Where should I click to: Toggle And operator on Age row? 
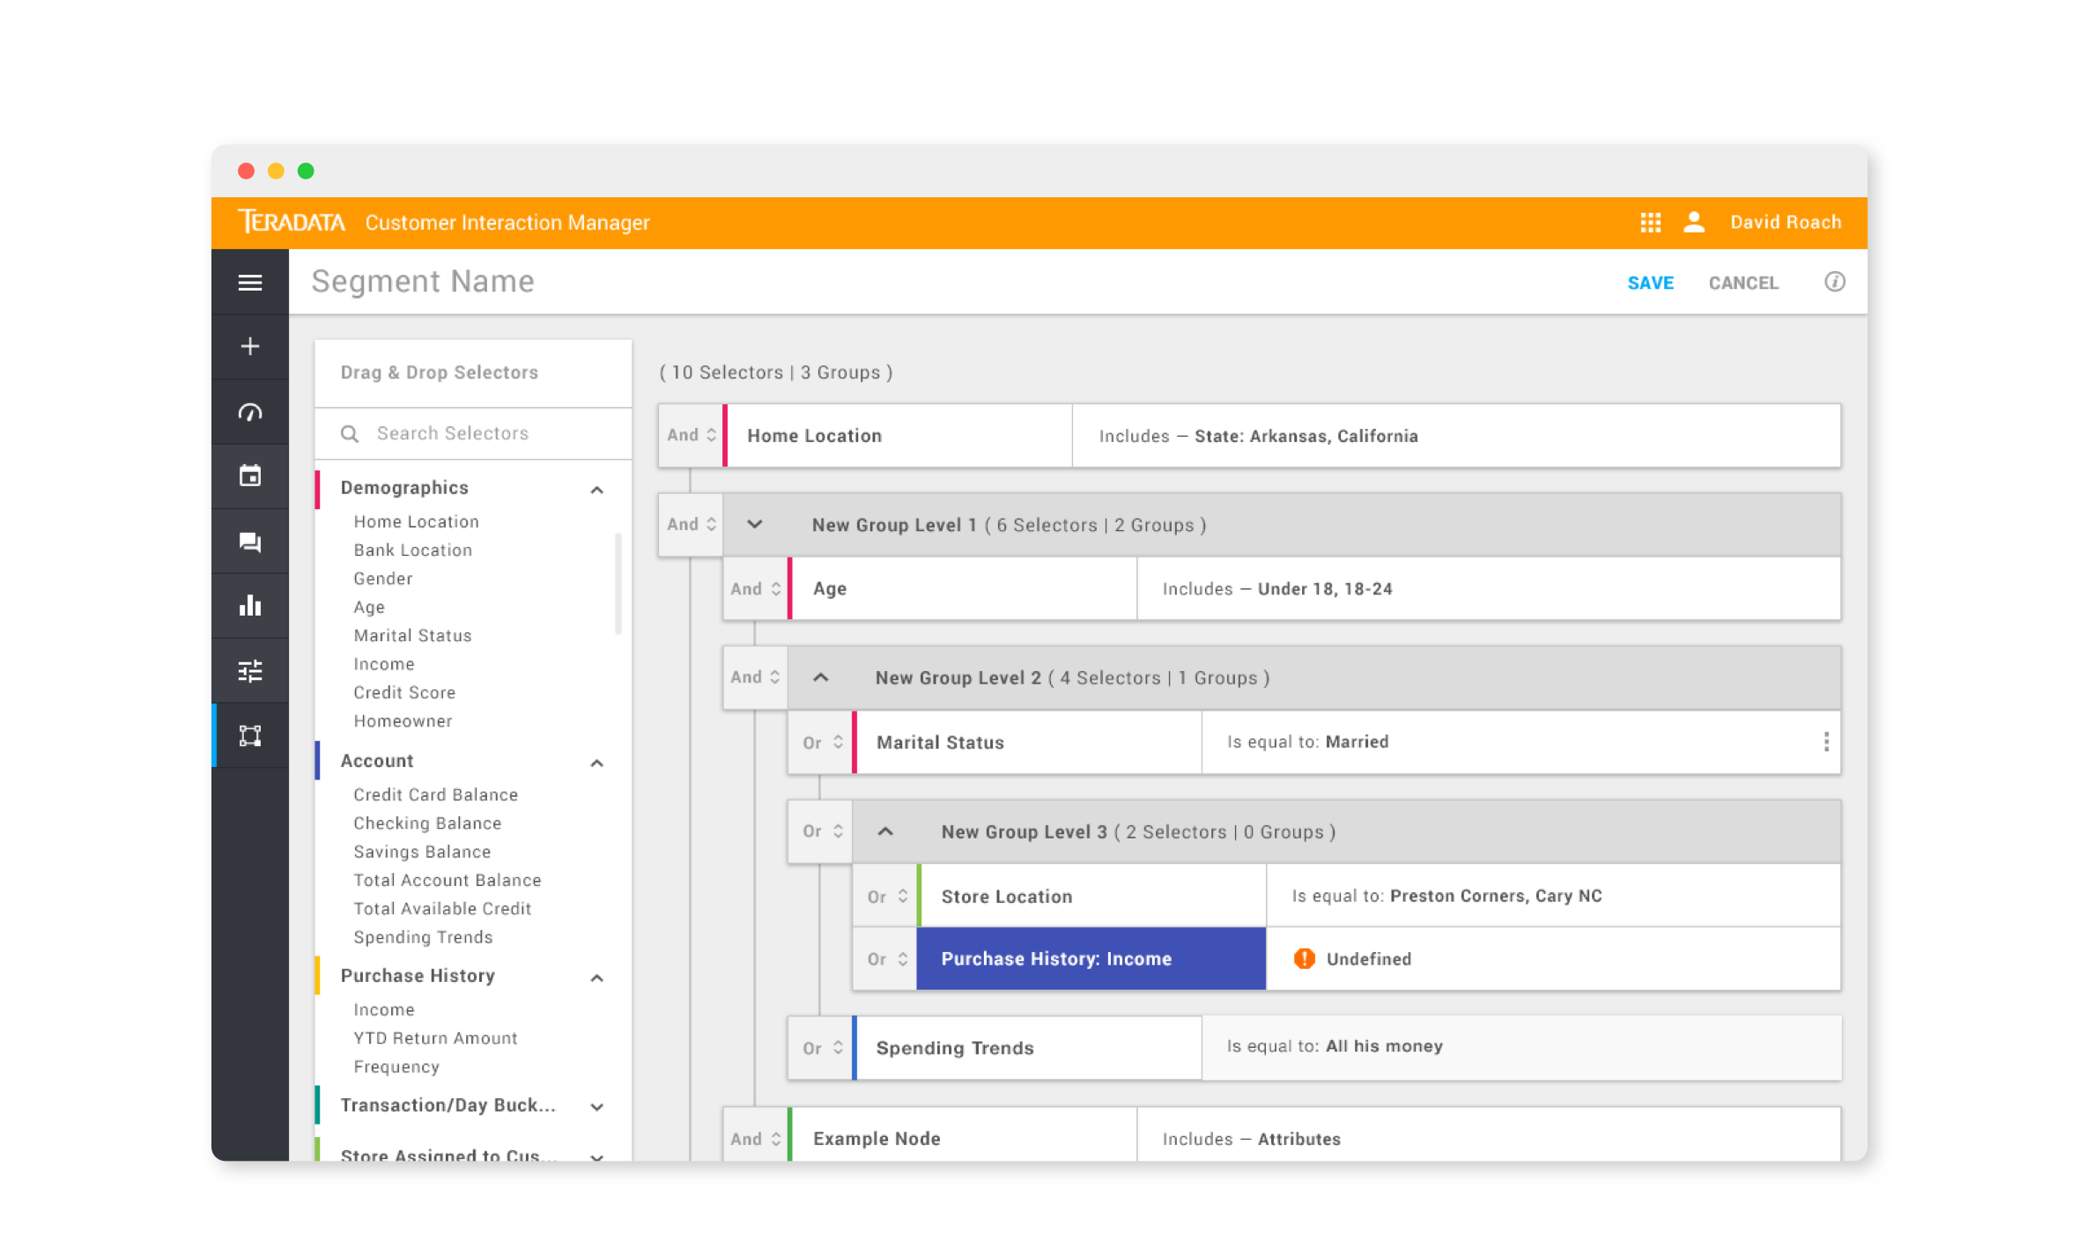point(755,588)
